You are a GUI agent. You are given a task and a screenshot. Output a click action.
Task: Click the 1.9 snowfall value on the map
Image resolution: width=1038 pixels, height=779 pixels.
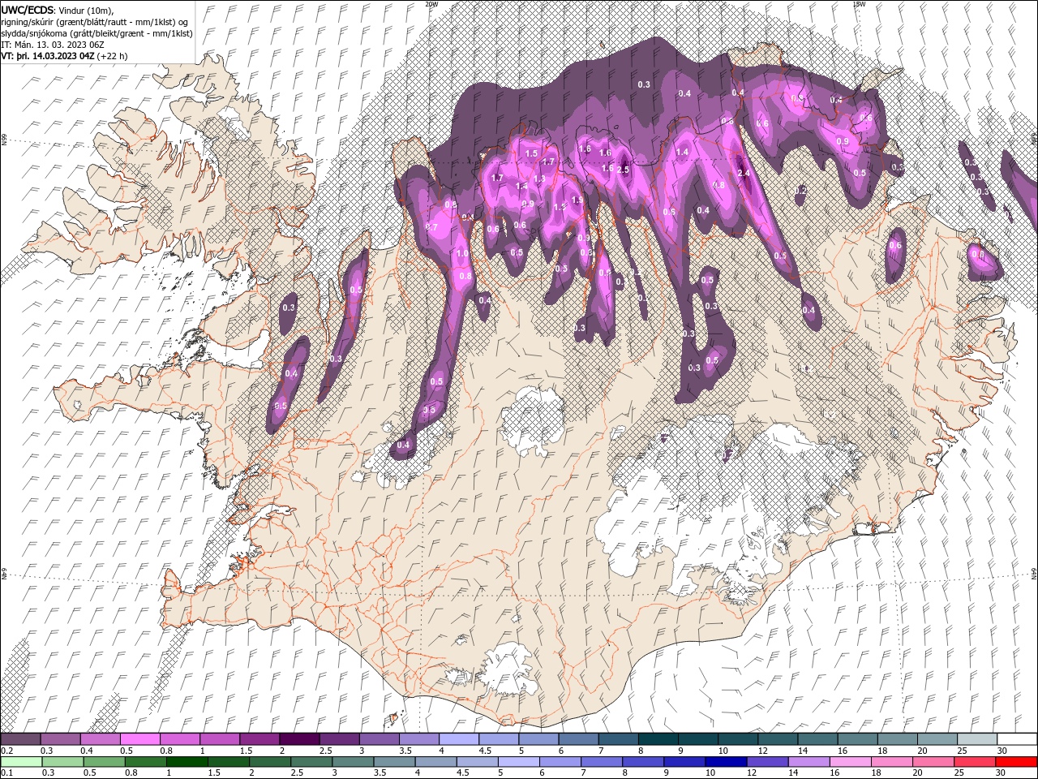(x=577, y=200)
